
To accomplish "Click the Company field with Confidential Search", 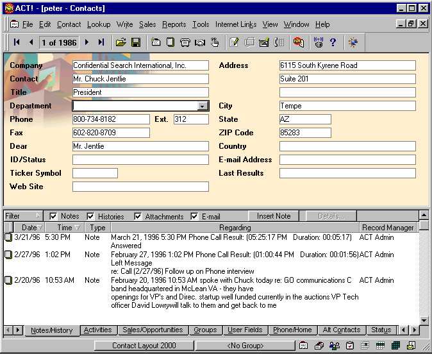I will tap(140, 65).
